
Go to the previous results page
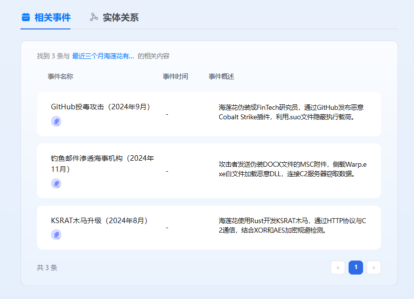point(338,268)
